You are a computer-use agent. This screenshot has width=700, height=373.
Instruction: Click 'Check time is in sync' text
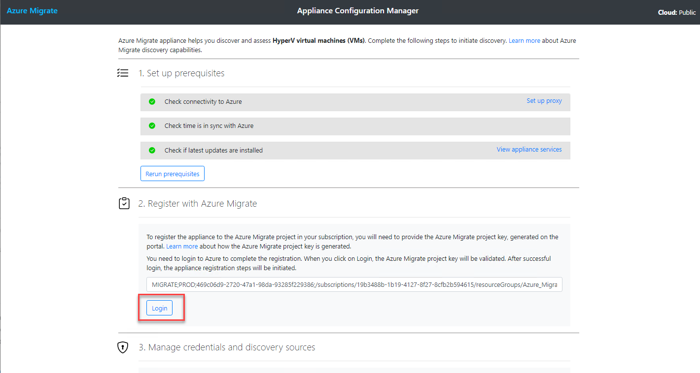click(209, 125)
